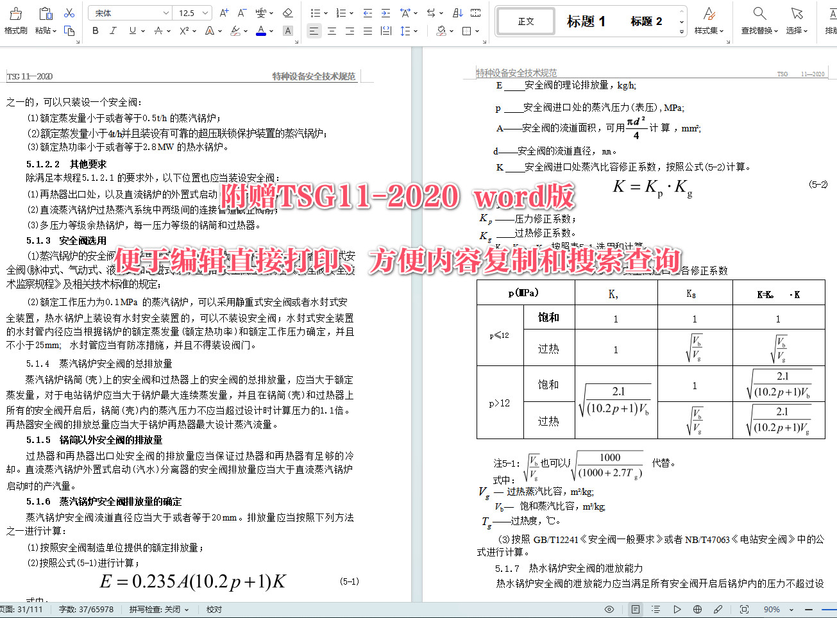Click the Cut scissors icon
837x618 pixels.
(69, 13)
